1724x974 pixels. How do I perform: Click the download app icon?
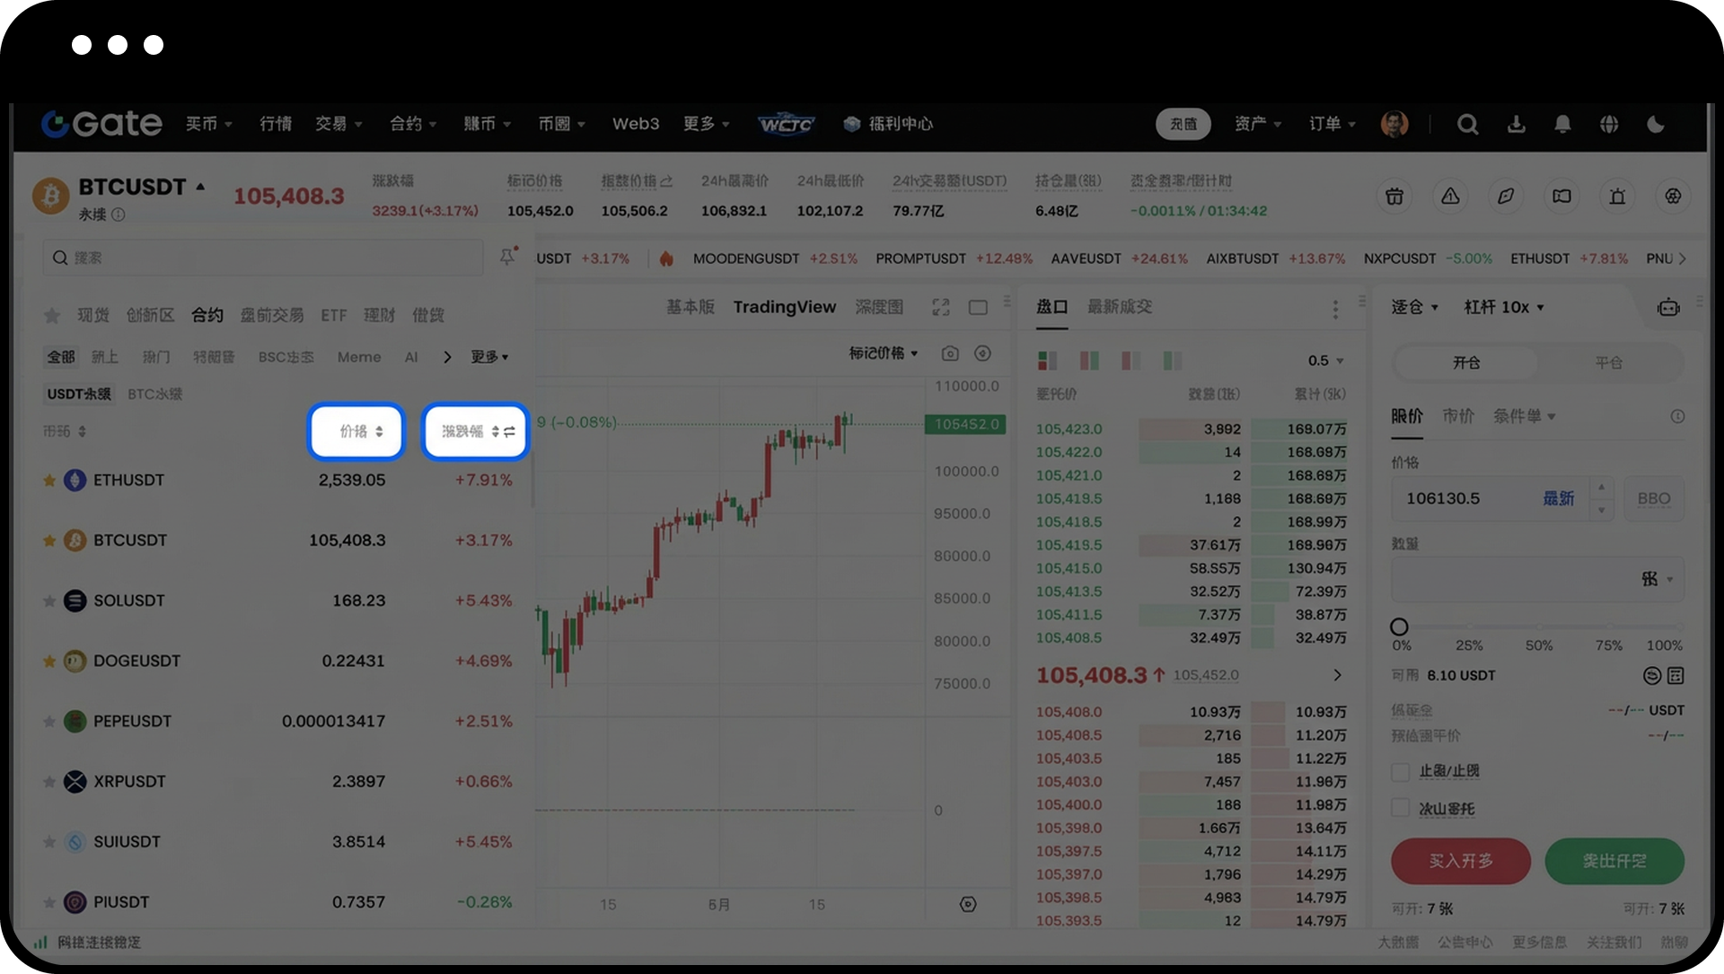[1516, 125]
